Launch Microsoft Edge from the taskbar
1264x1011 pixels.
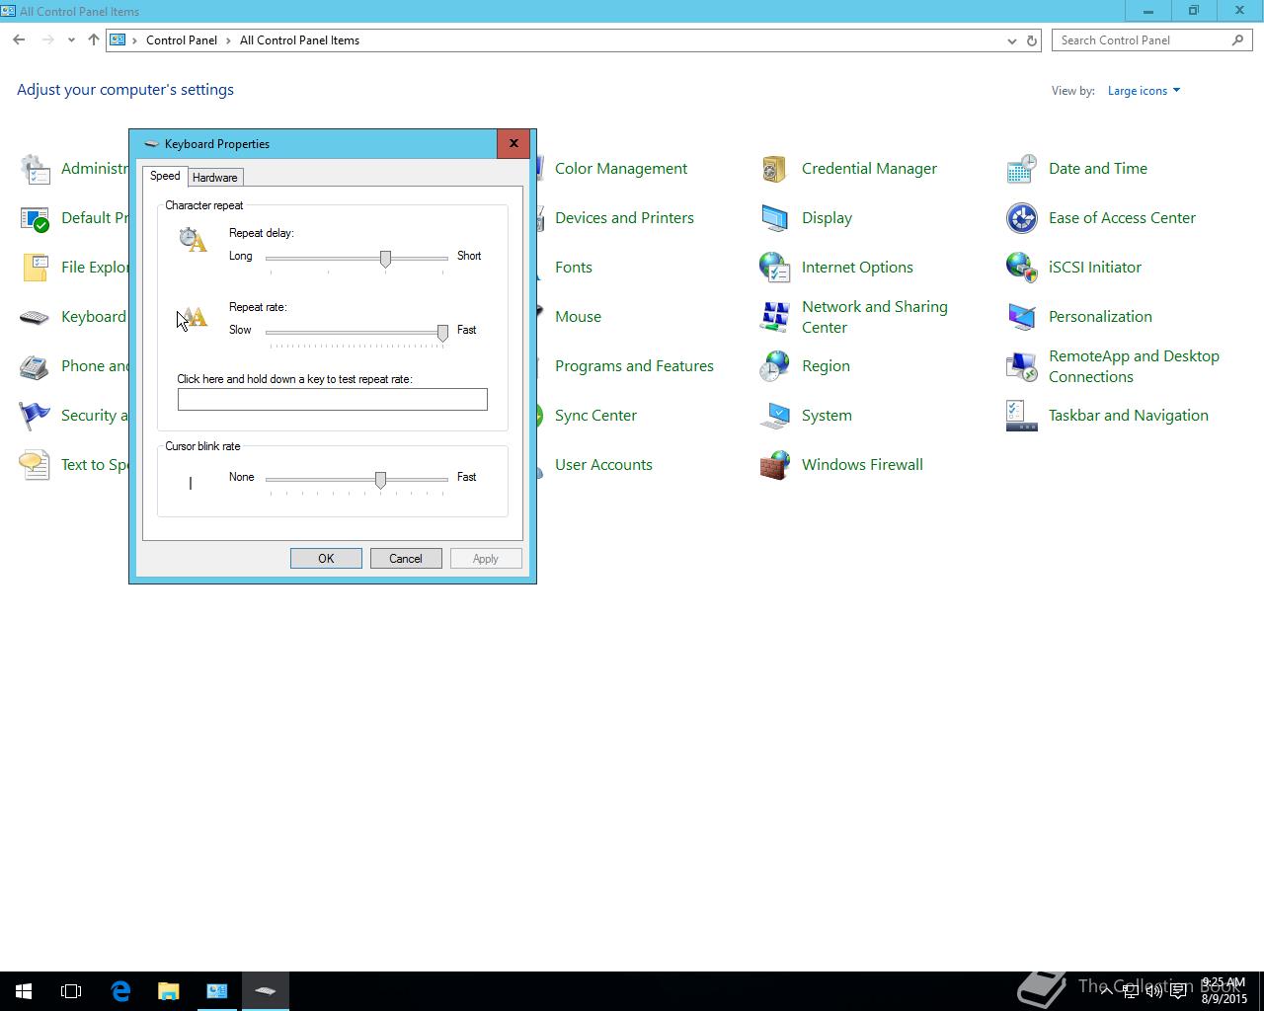(x=120, y=991)
